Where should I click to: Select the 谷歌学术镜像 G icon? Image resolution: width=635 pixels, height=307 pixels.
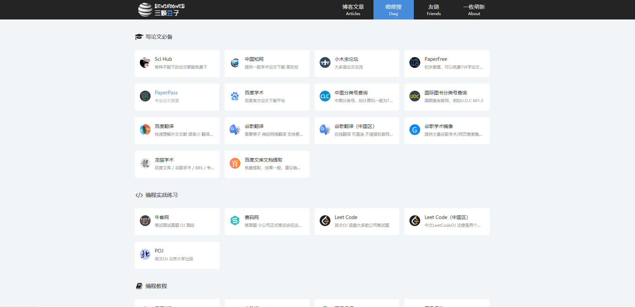pyautogui.click(x=415, y=130)
